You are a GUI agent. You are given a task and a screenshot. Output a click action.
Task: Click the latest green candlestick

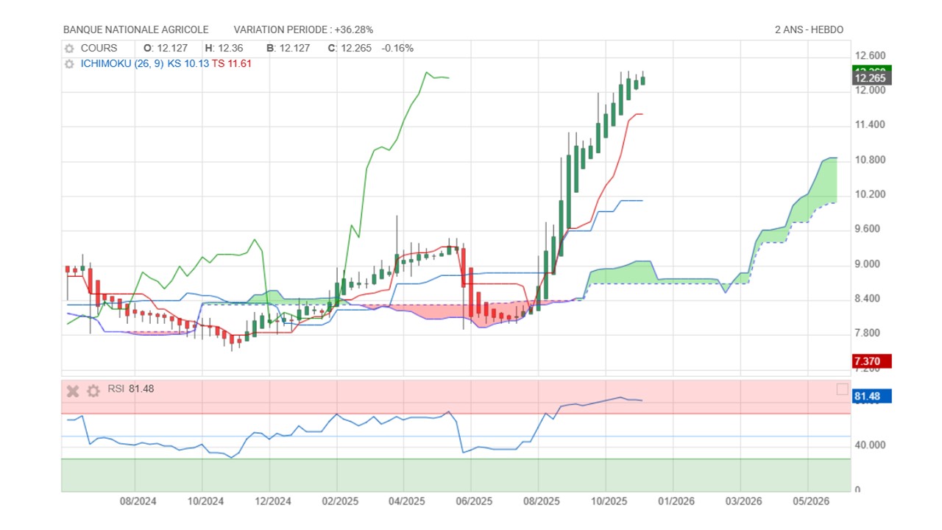coord(642,80)
